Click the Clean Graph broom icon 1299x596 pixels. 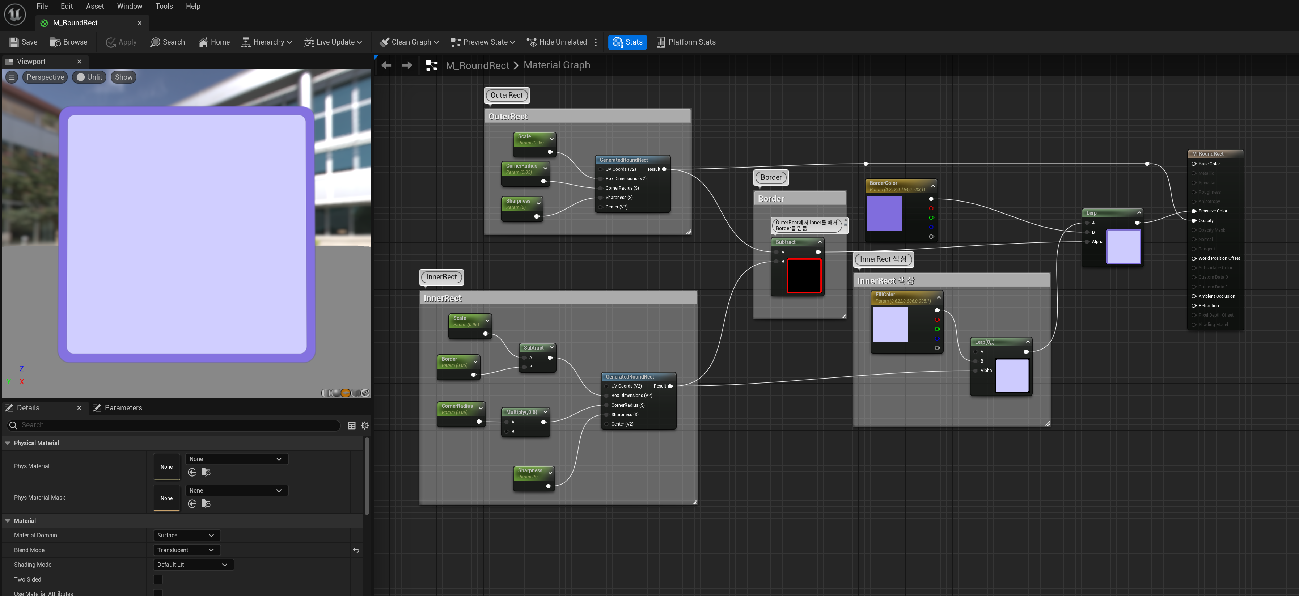[x=384, y=42]
